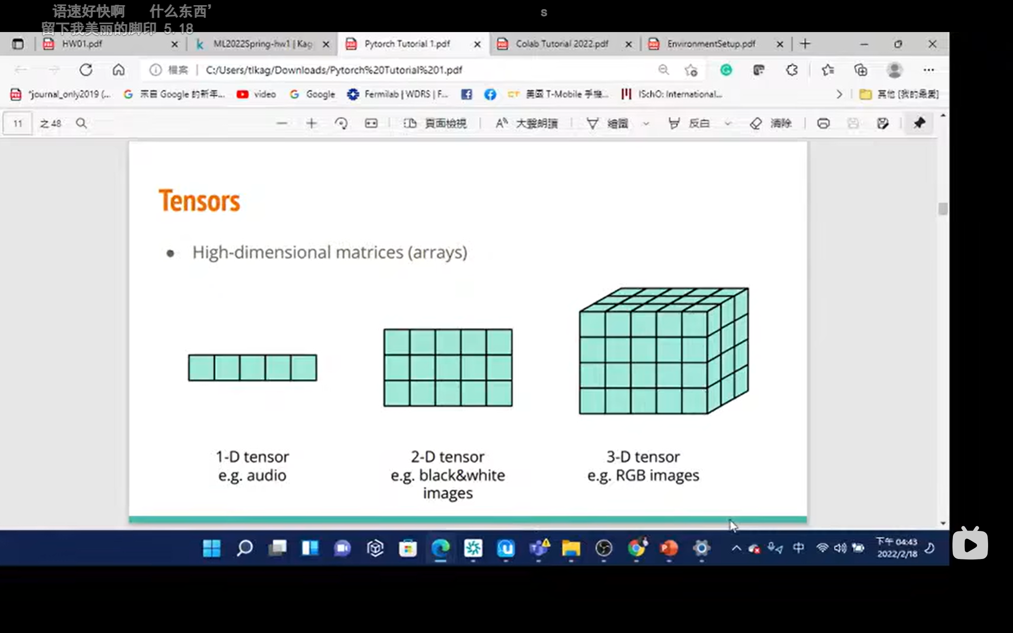Print the PDF document
Screen dimensions: 1013x633
pyautogui.click(x=823, y=123)
